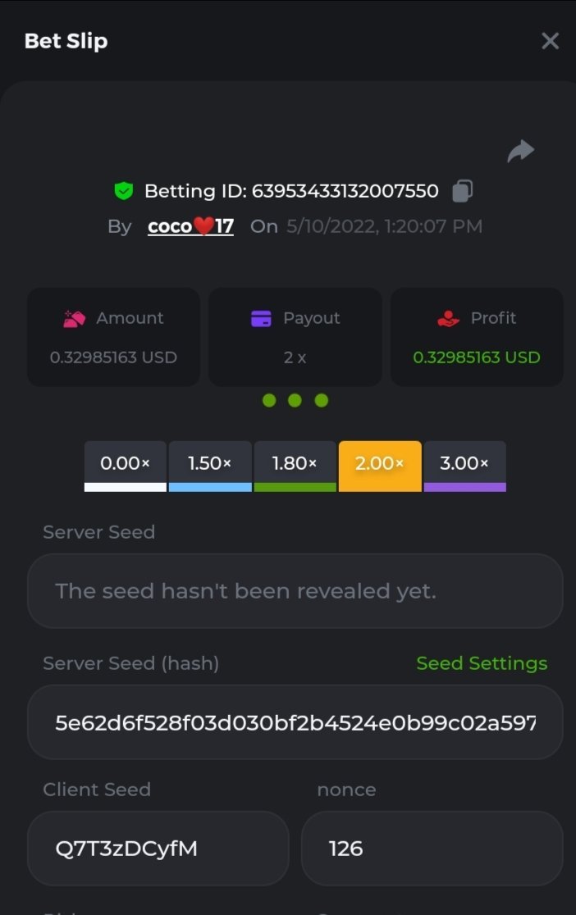Select the 1.50× multiplier tile
The image size is (576, 915).
(x=209, y=465)
